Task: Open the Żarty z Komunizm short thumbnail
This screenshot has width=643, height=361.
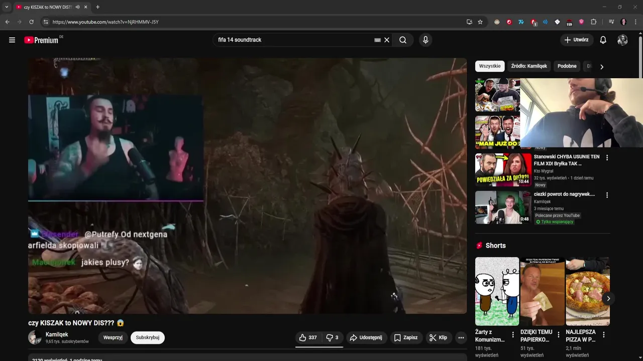Action: [497, 291]
